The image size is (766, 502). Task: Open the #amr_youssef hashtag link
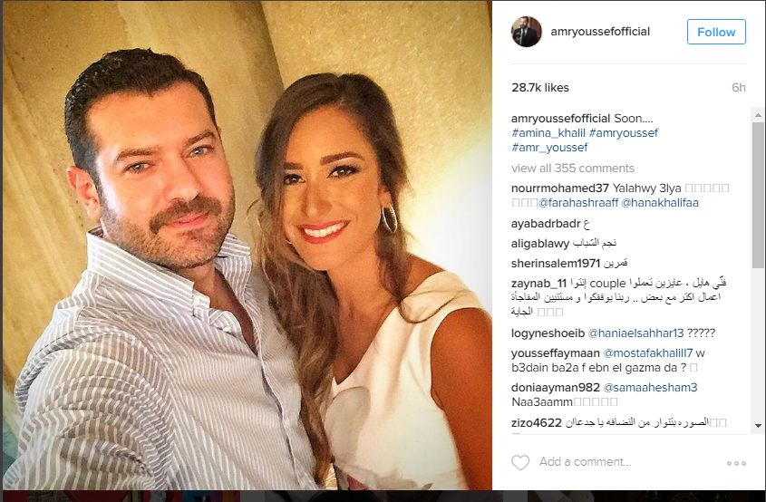pyautogui.click(x=549, y=148)
